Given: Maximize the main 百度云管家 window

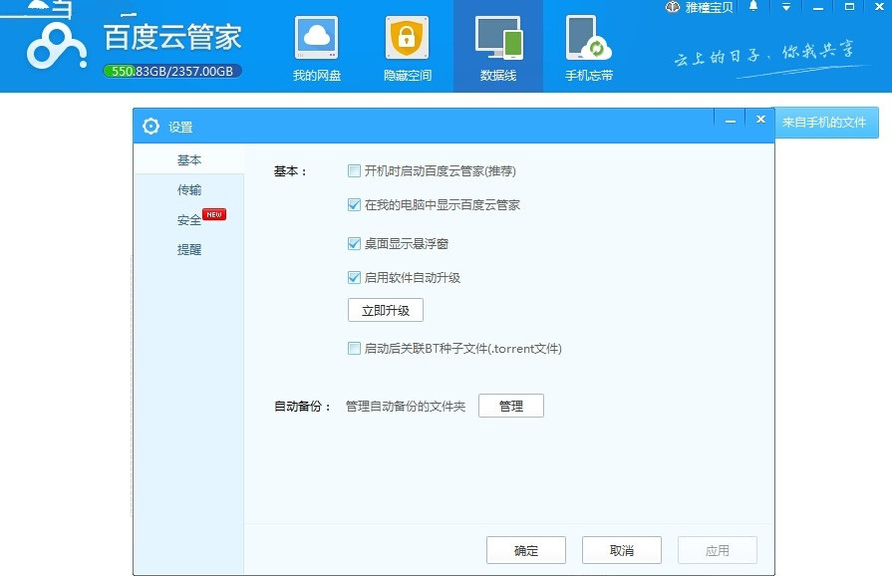Looking at the screenshot, I should point(849,7).
